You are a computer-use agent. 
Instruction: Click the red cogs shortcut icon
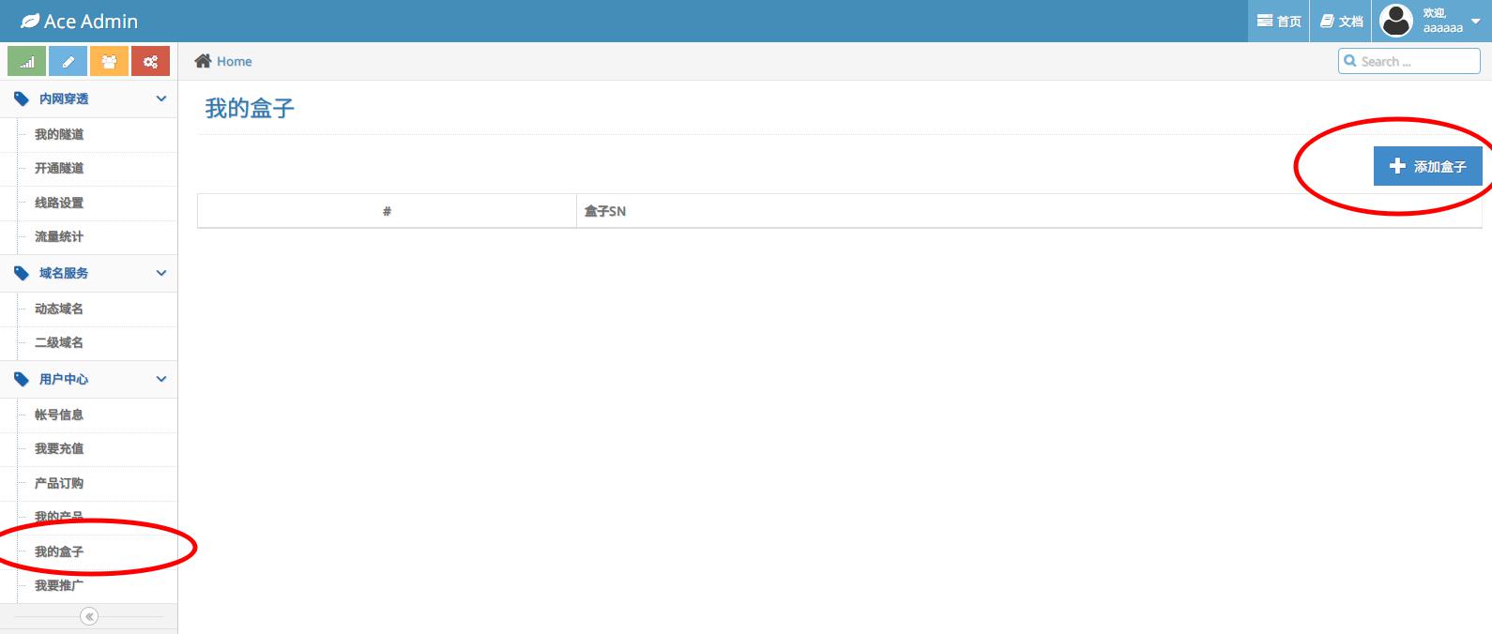[x=150, y=62]
